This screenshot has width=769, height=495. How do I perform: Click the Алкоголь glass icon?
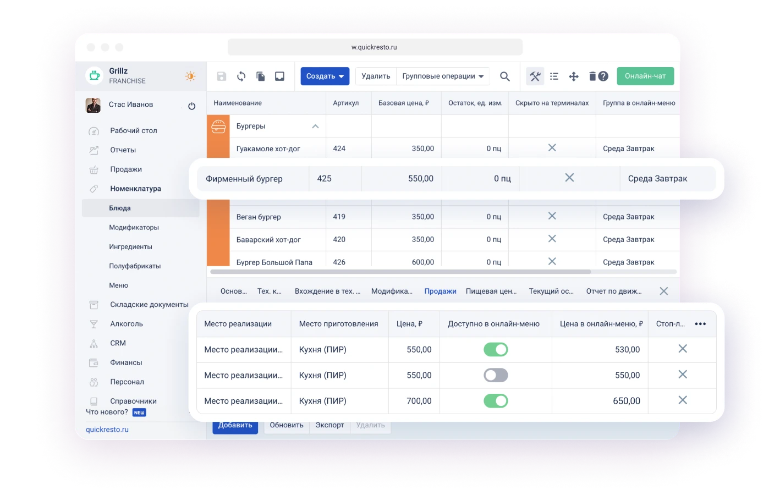[x=94, y=324]
